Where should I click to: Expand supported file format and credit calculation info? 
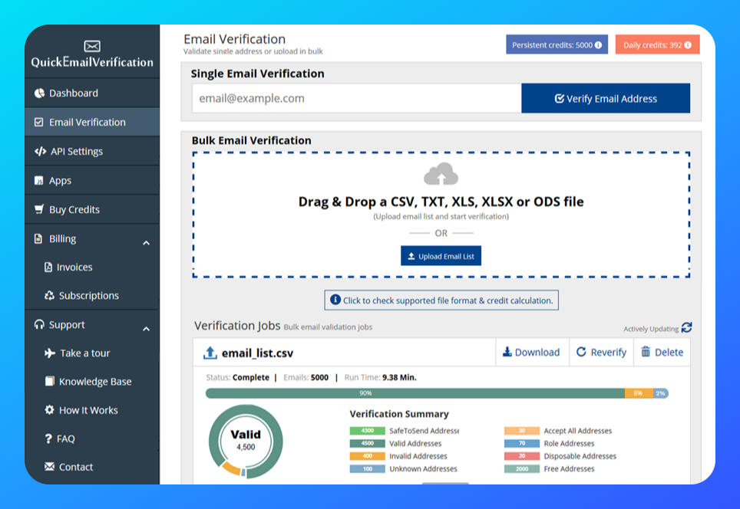(x=441, y=300)
